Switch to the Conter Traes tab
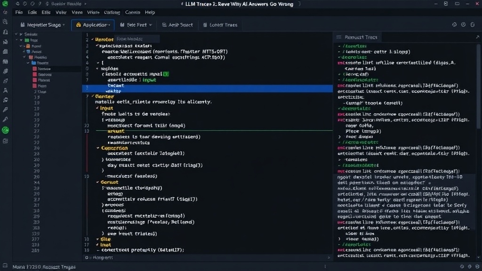 pyautogui.click(x=220, y=25)
